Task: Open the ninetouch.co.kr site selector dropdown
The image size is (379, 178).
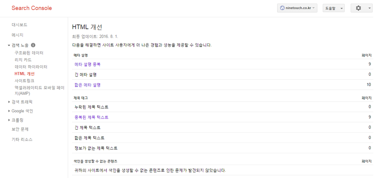Action: point(297,8)
